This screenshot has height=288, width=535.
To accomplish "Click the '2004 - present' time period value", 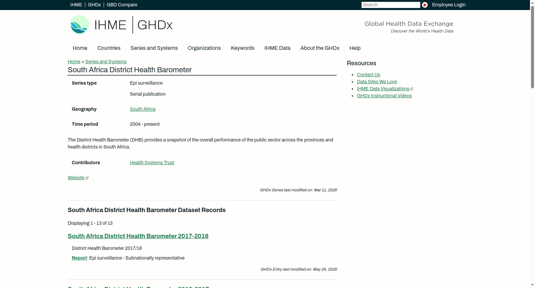I will pyautogui.click(x=145, y=124).
